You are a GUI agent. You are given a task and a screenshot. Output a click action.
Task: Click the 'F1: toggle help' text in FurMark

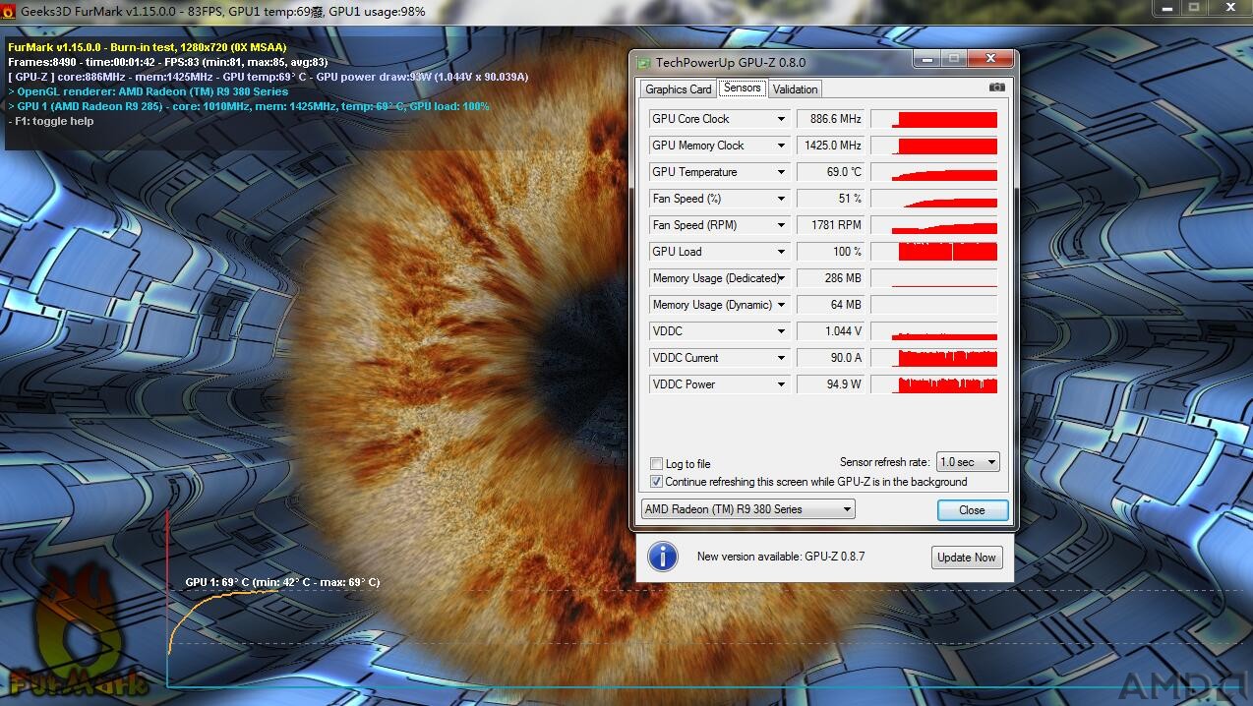tap(51, 121)
